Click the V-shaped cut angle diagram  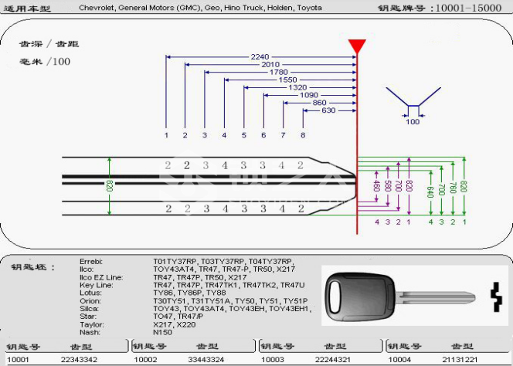tap(413, 97)
